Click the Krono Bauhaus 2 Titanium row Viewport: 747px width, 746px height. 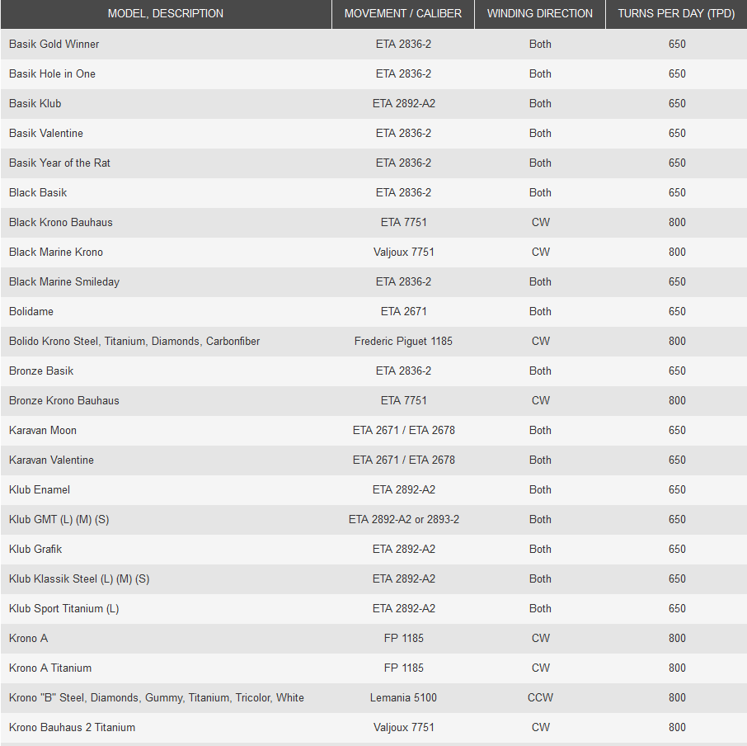pos(72,727)
